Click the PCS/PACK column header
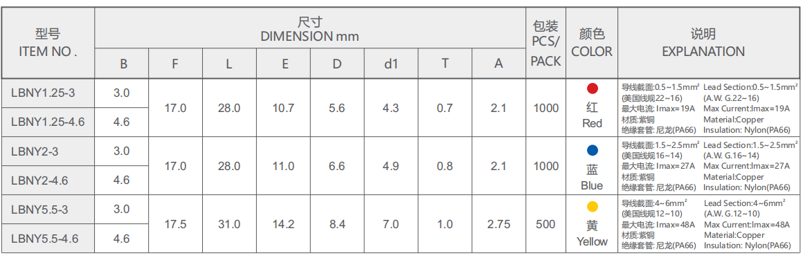The height and width of the screenshot is (260, 803). [546, 43]
